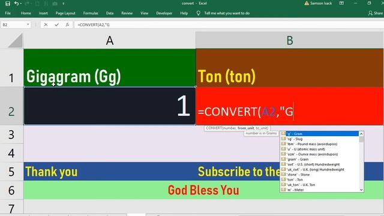This screenshot has height=216, width=384.
Task: Choose "cwt" - U.S. (short) Hundredweight option
Action: click(x=320, y=164)
